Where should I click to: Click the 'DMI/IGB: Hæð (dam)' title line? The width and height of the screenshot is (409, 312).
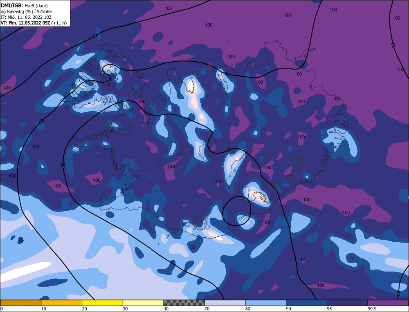pyautogui.click(x=24, y=5)
